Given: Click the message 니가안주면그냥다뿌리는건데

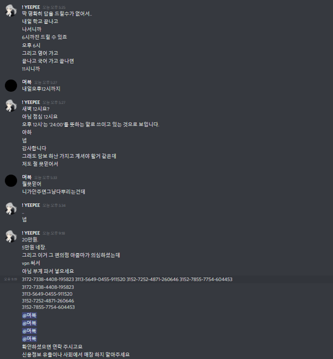Looking at the screenshot, I should 53,192.
